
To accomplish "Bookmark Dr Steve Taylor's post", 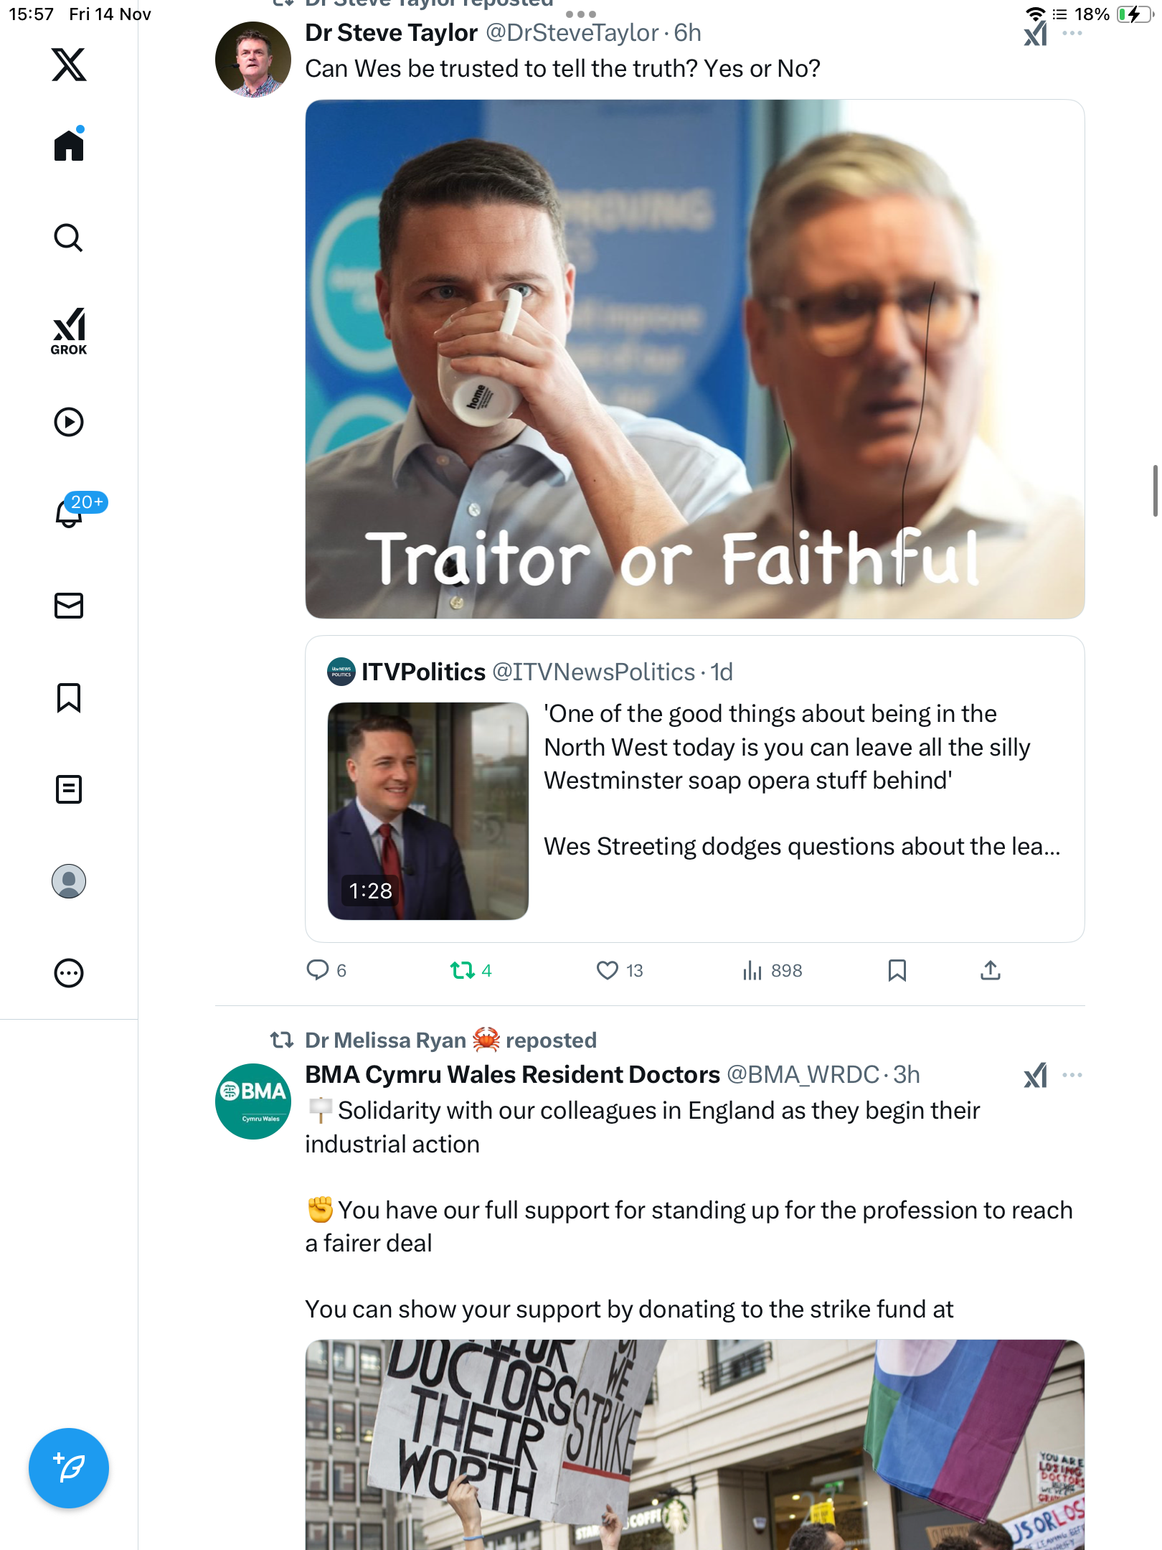I will pos(897,970).
